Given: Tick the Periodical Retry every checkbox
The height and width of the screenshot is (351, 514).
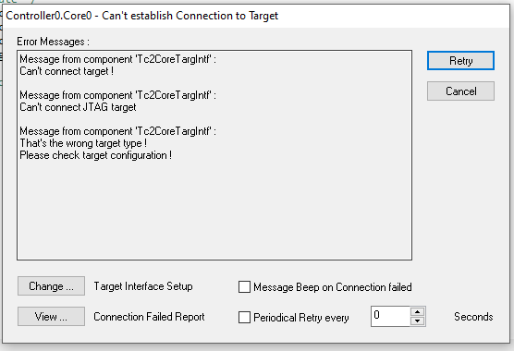Looking at the screenshot, I should (x=244, y=317).
